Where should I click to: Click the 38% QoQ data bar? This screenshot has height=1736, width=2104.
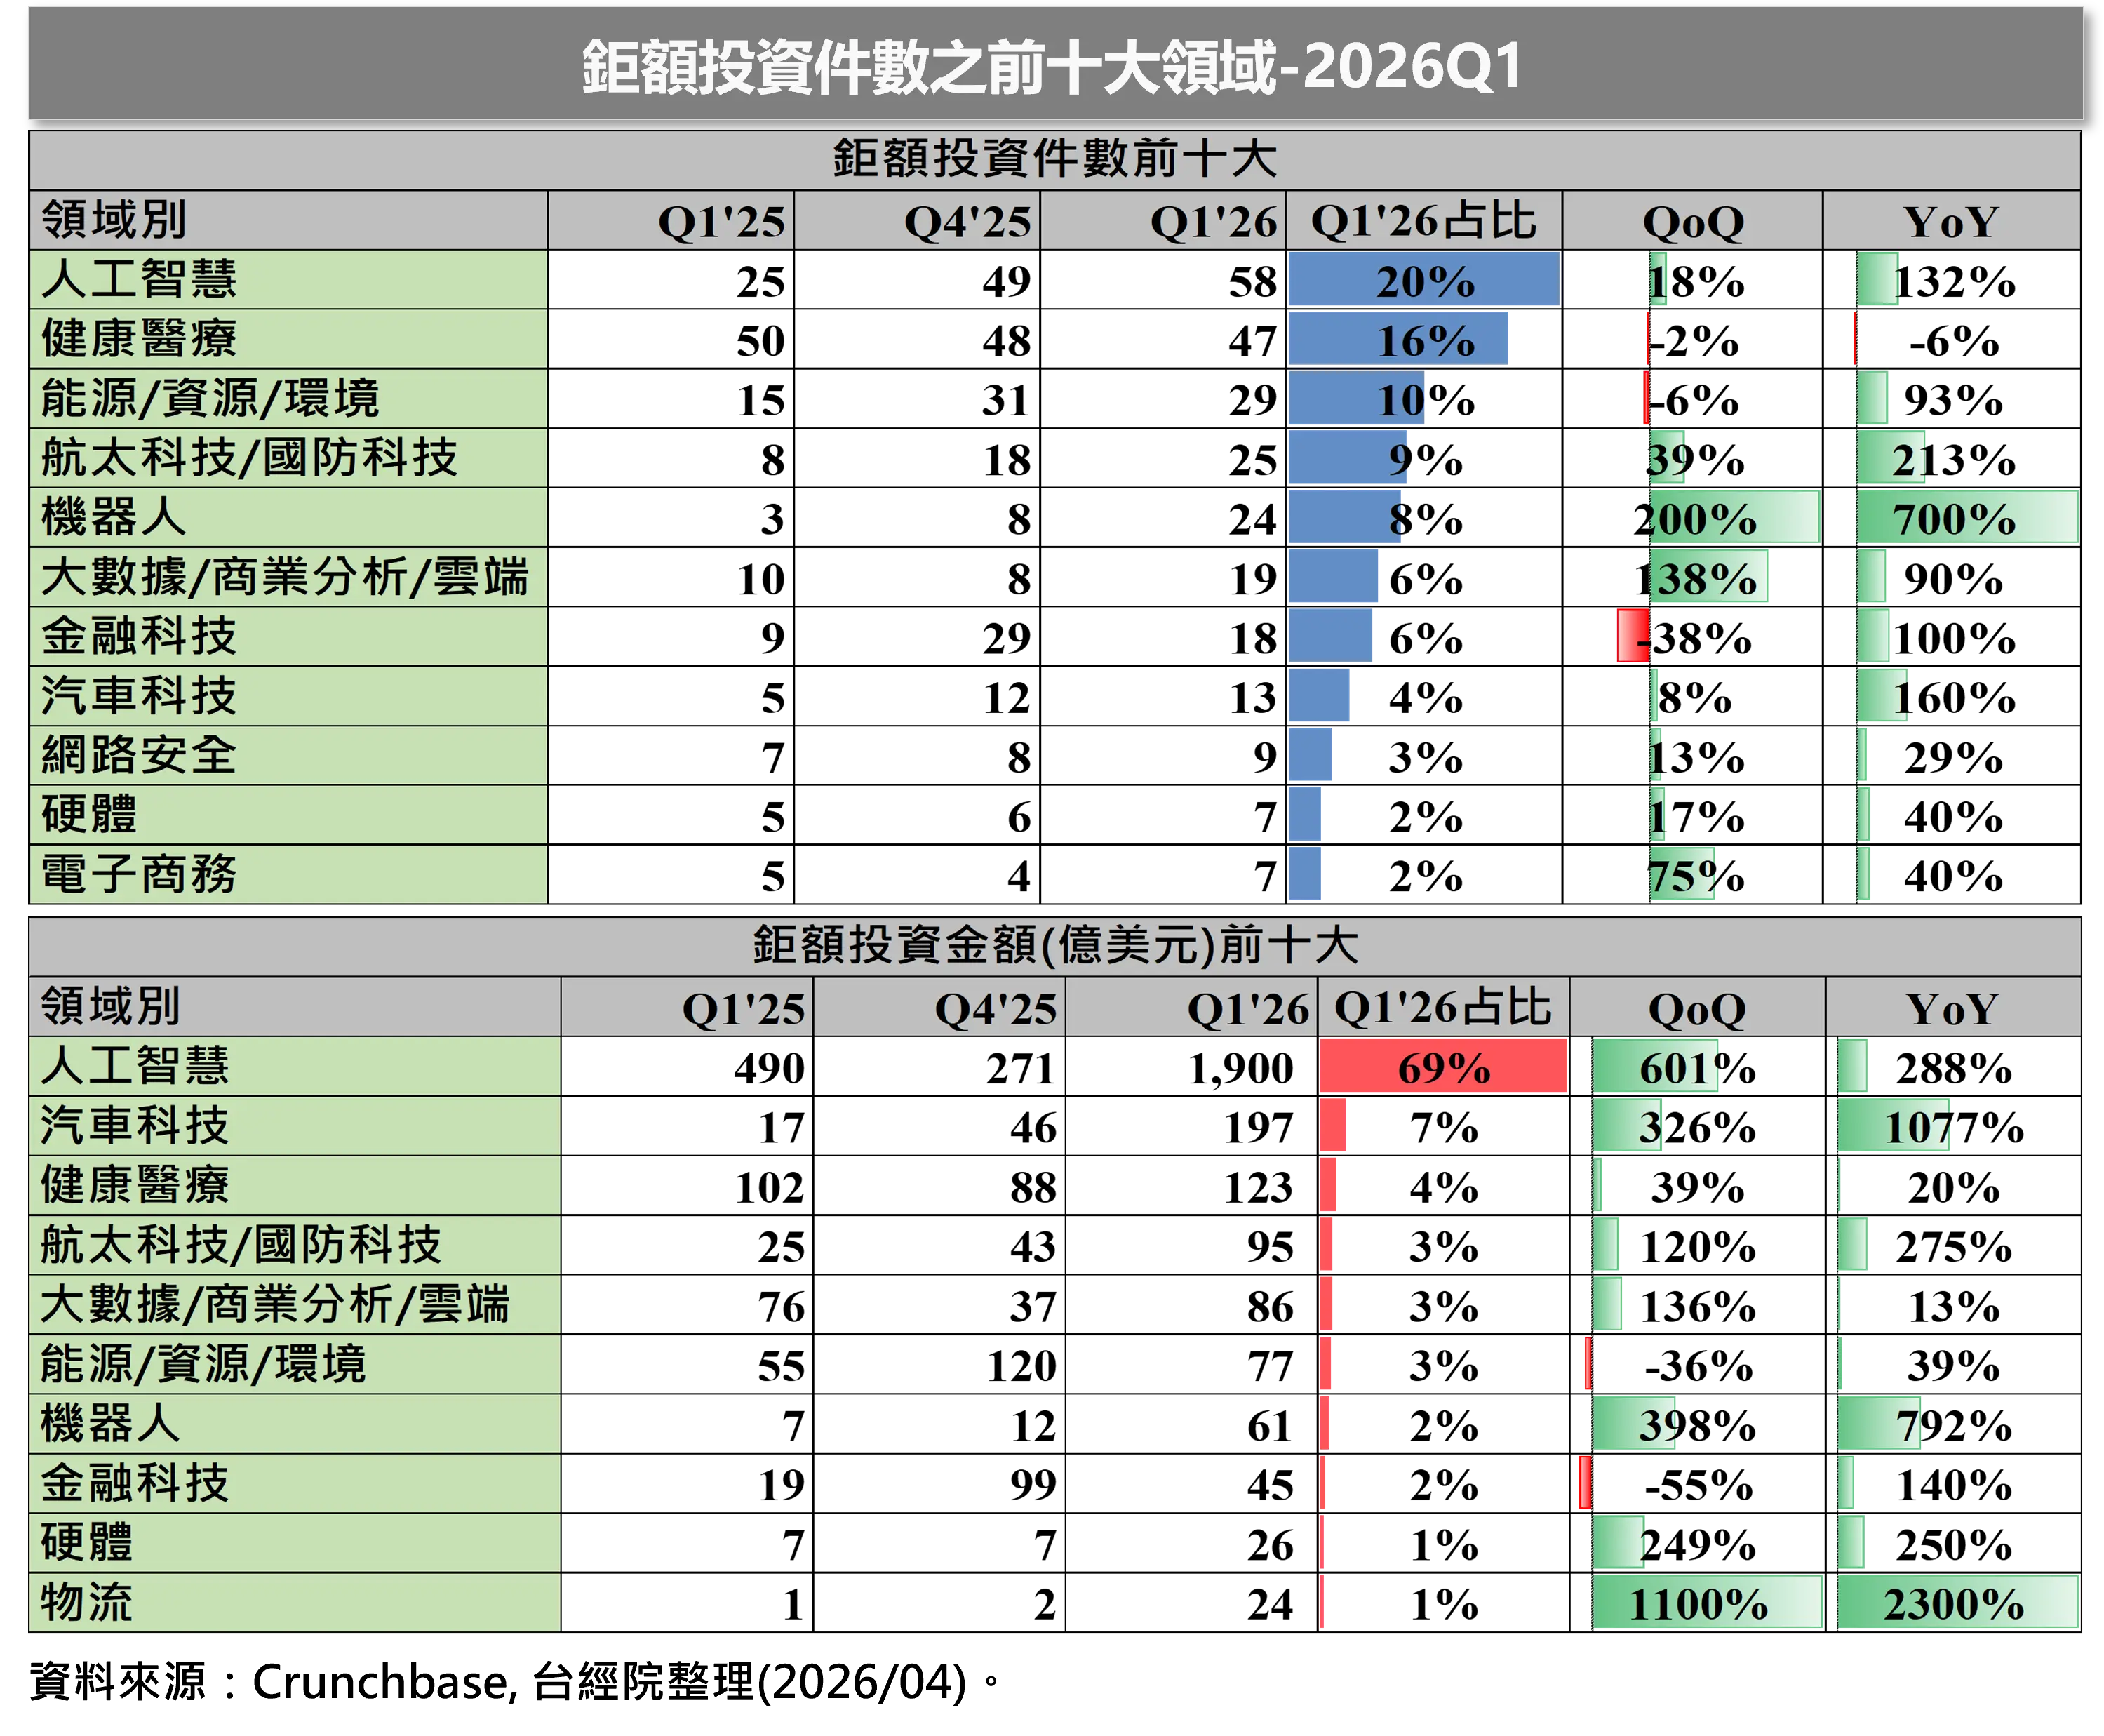(1709, 578)
